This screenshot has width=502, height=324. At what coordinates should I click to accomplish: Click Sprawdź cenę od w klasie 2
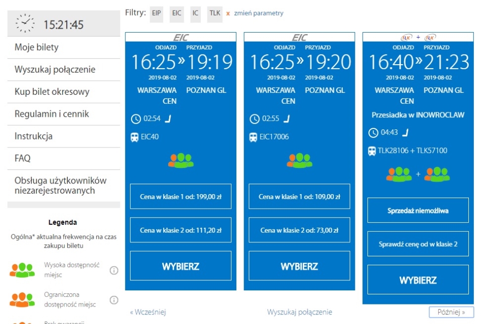coord(418,244)
